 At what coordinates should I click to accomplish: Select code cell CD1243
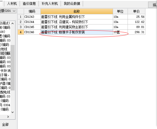[32, 17]
